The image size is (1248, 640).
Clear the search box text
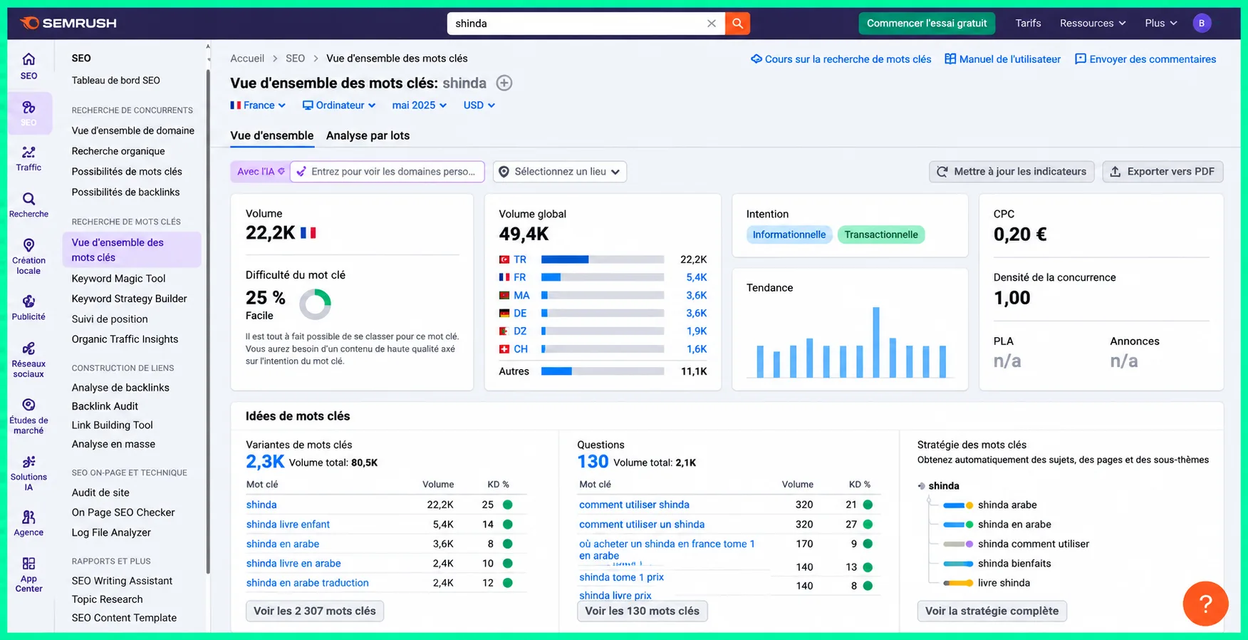[711, 24]
